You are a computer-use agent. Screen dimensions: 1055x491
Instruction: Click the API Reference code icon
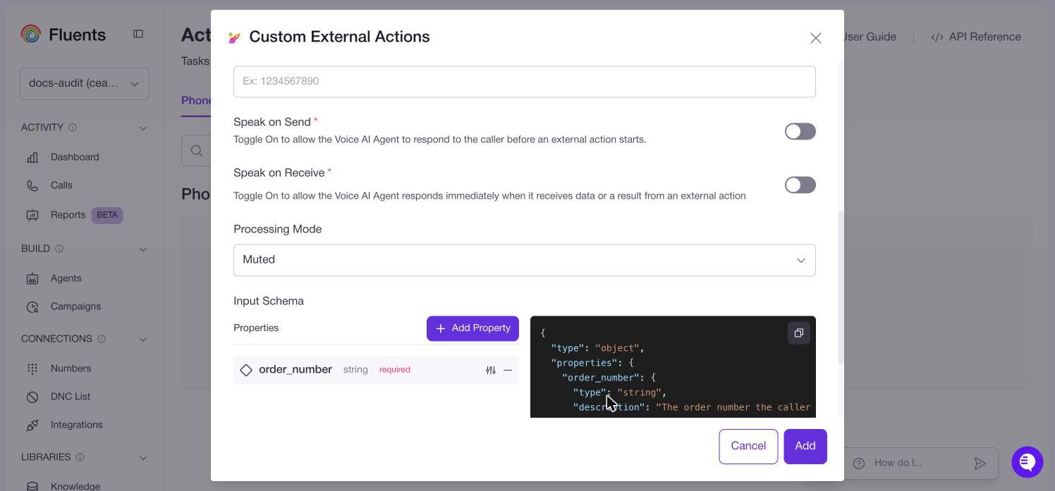937,37
